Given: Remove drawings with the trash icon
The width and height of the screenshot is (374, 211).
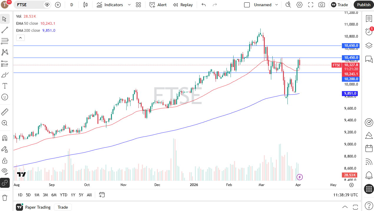Looking at the screenshot, I should tap(5, 197).
